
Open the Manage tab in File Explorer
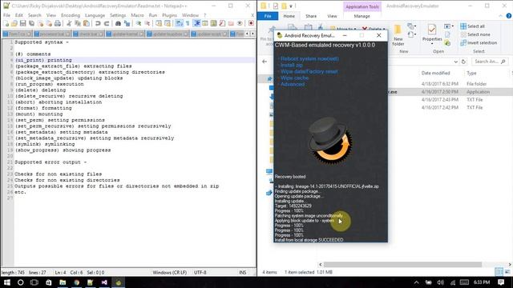(362, 16)
